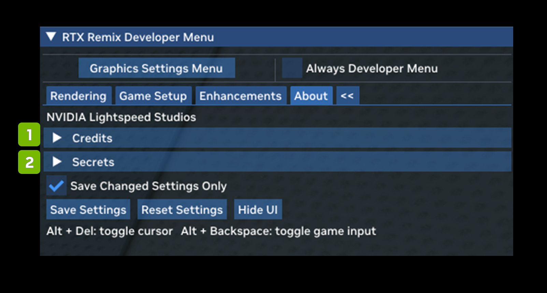This screenshot has height=293, width=547.
Task: Click the 'Alt + Del: toggle cursor' hint
Action: [x=110, y=231]
